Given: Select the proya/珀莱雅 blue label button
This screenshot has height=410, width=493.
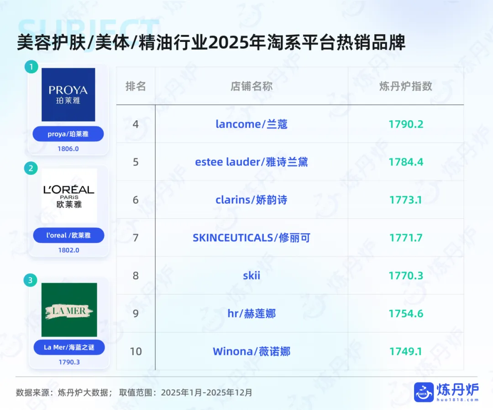Looking at the screenshot, I should coord(68,134).
